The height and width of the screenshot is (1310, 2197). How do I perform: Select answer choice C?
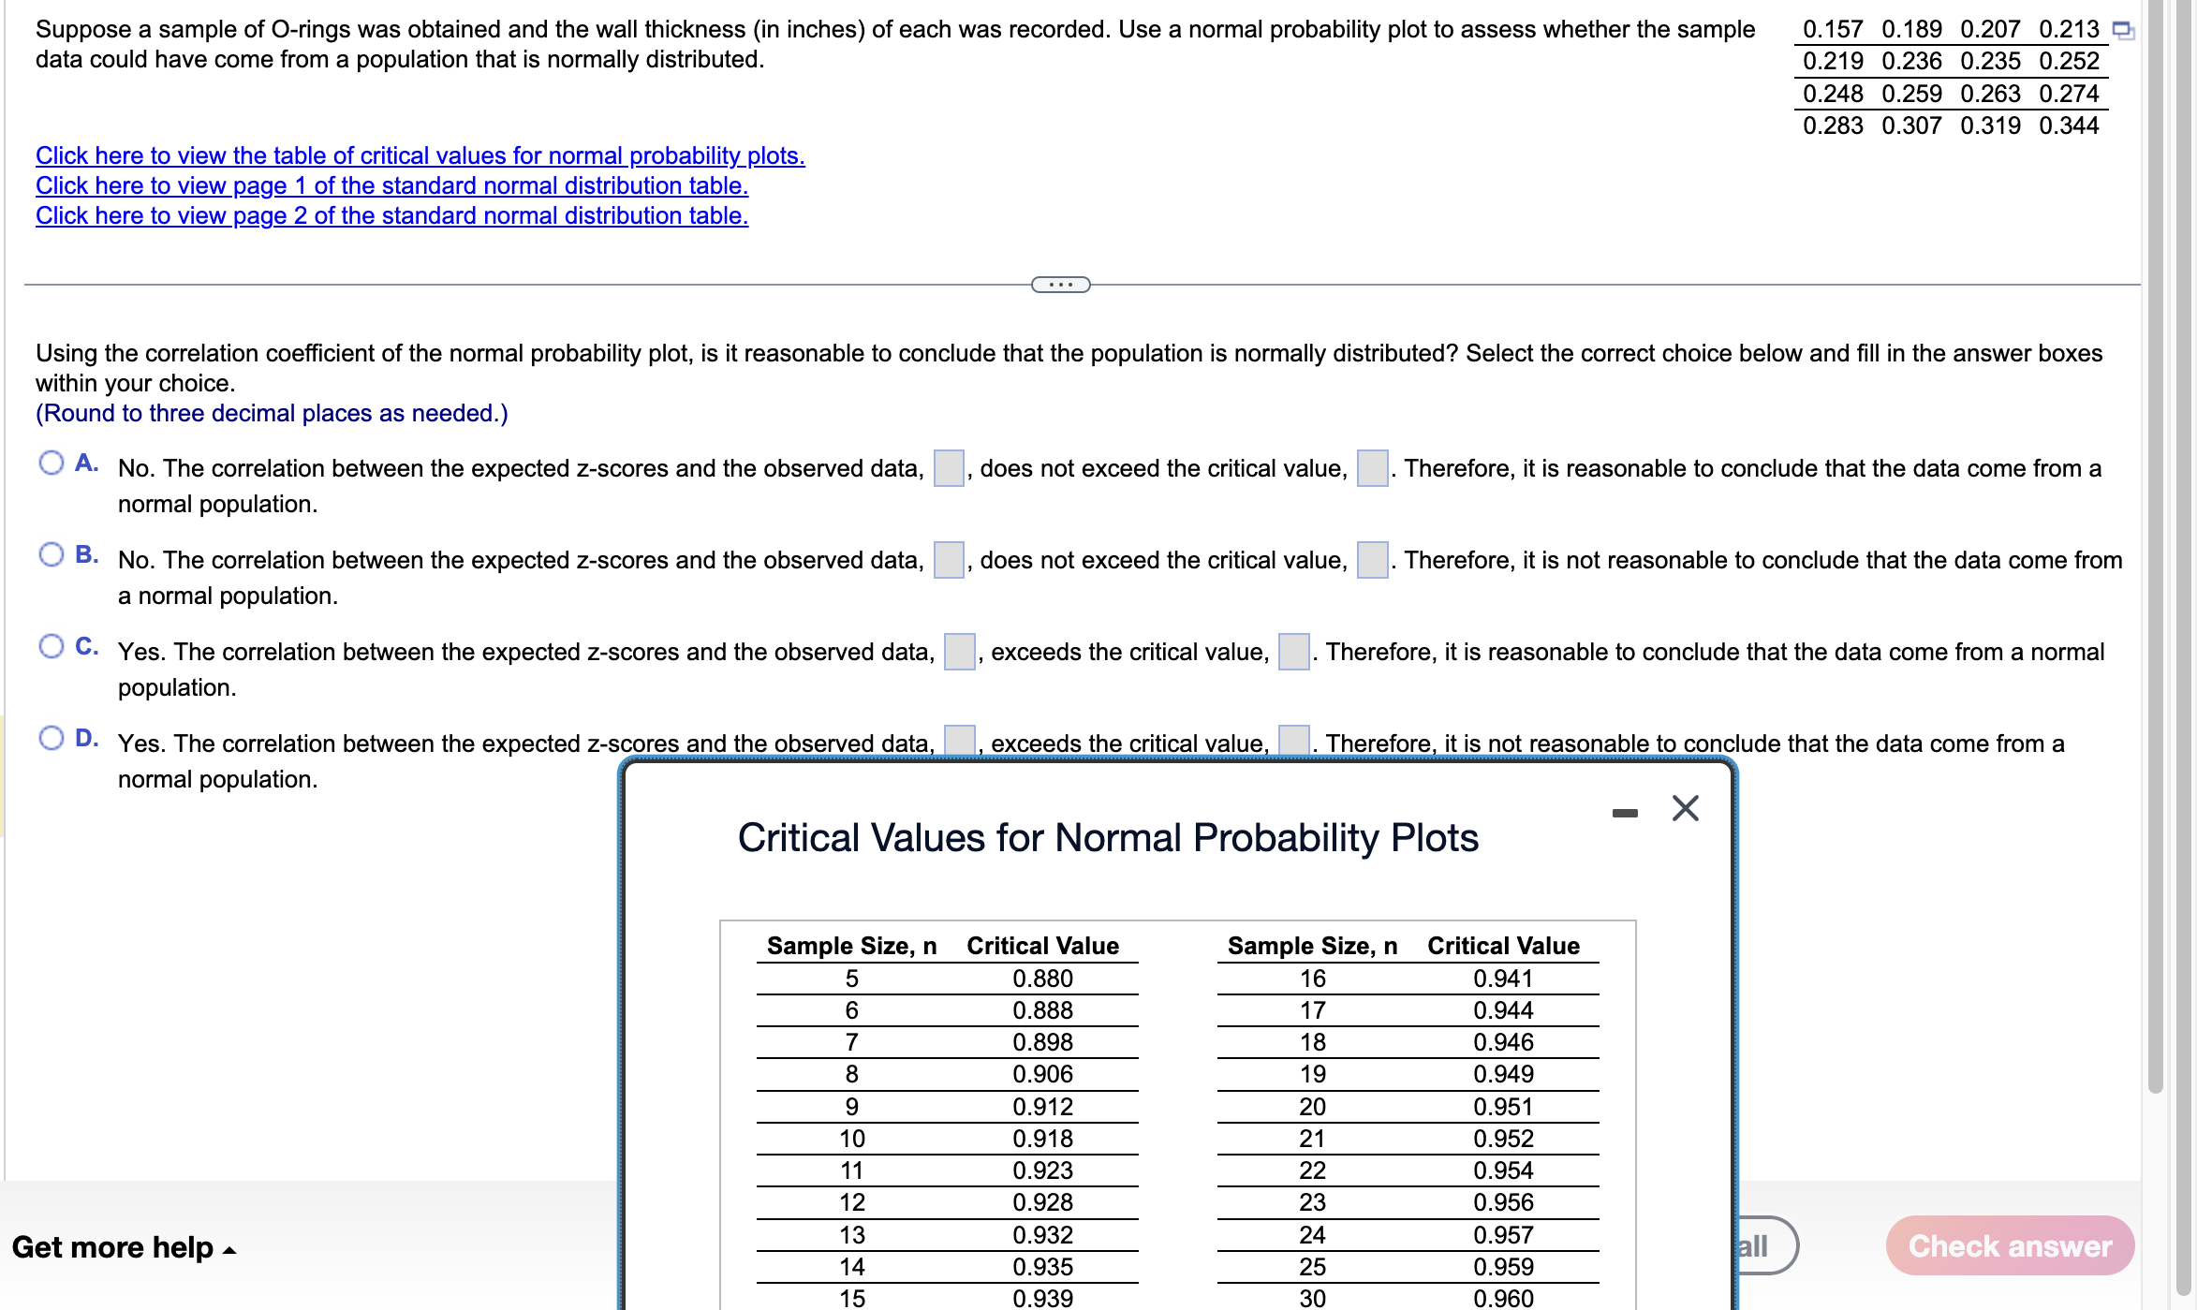coord(52,646)
